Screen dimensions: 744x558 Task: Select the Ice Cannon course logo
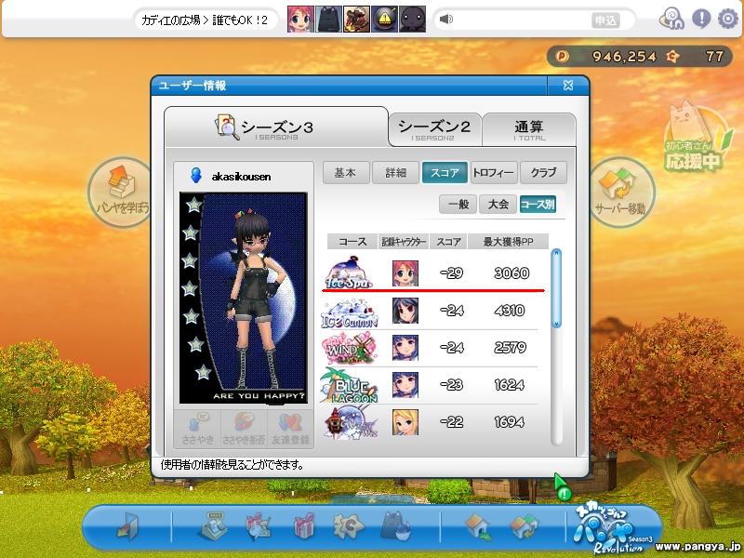click(350, 313)
